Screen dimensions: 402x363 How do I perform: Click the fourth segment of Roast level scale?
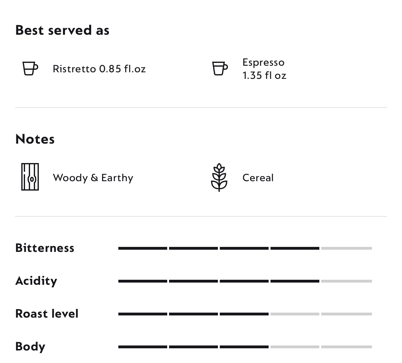click(295, 314)
